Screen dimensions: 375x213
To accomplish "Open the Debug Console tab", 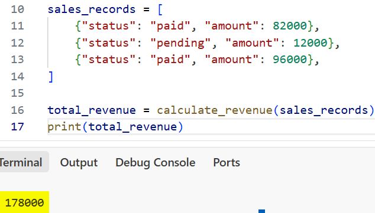I will [x=155, y=162].
